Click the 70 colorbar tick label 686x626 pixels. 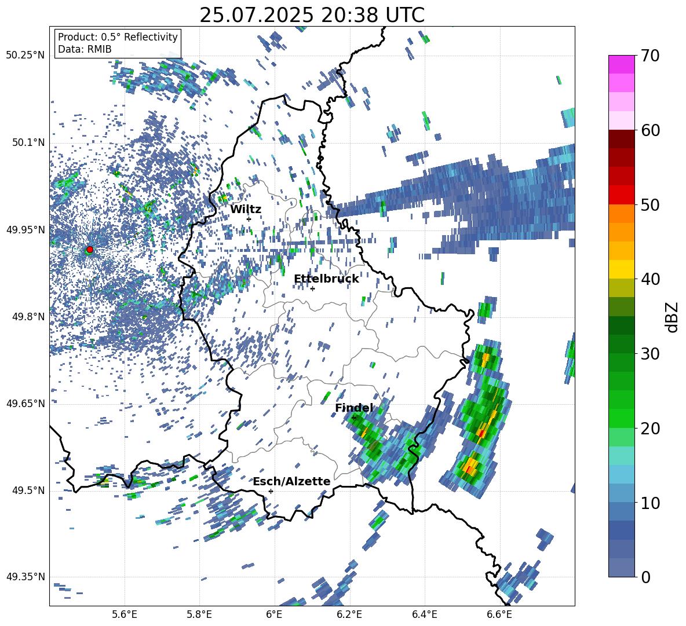click(x=650, y=56)
